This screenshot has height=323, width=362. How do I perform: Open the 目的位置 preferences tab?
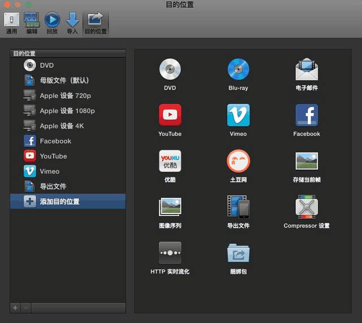tap(96, 24)
